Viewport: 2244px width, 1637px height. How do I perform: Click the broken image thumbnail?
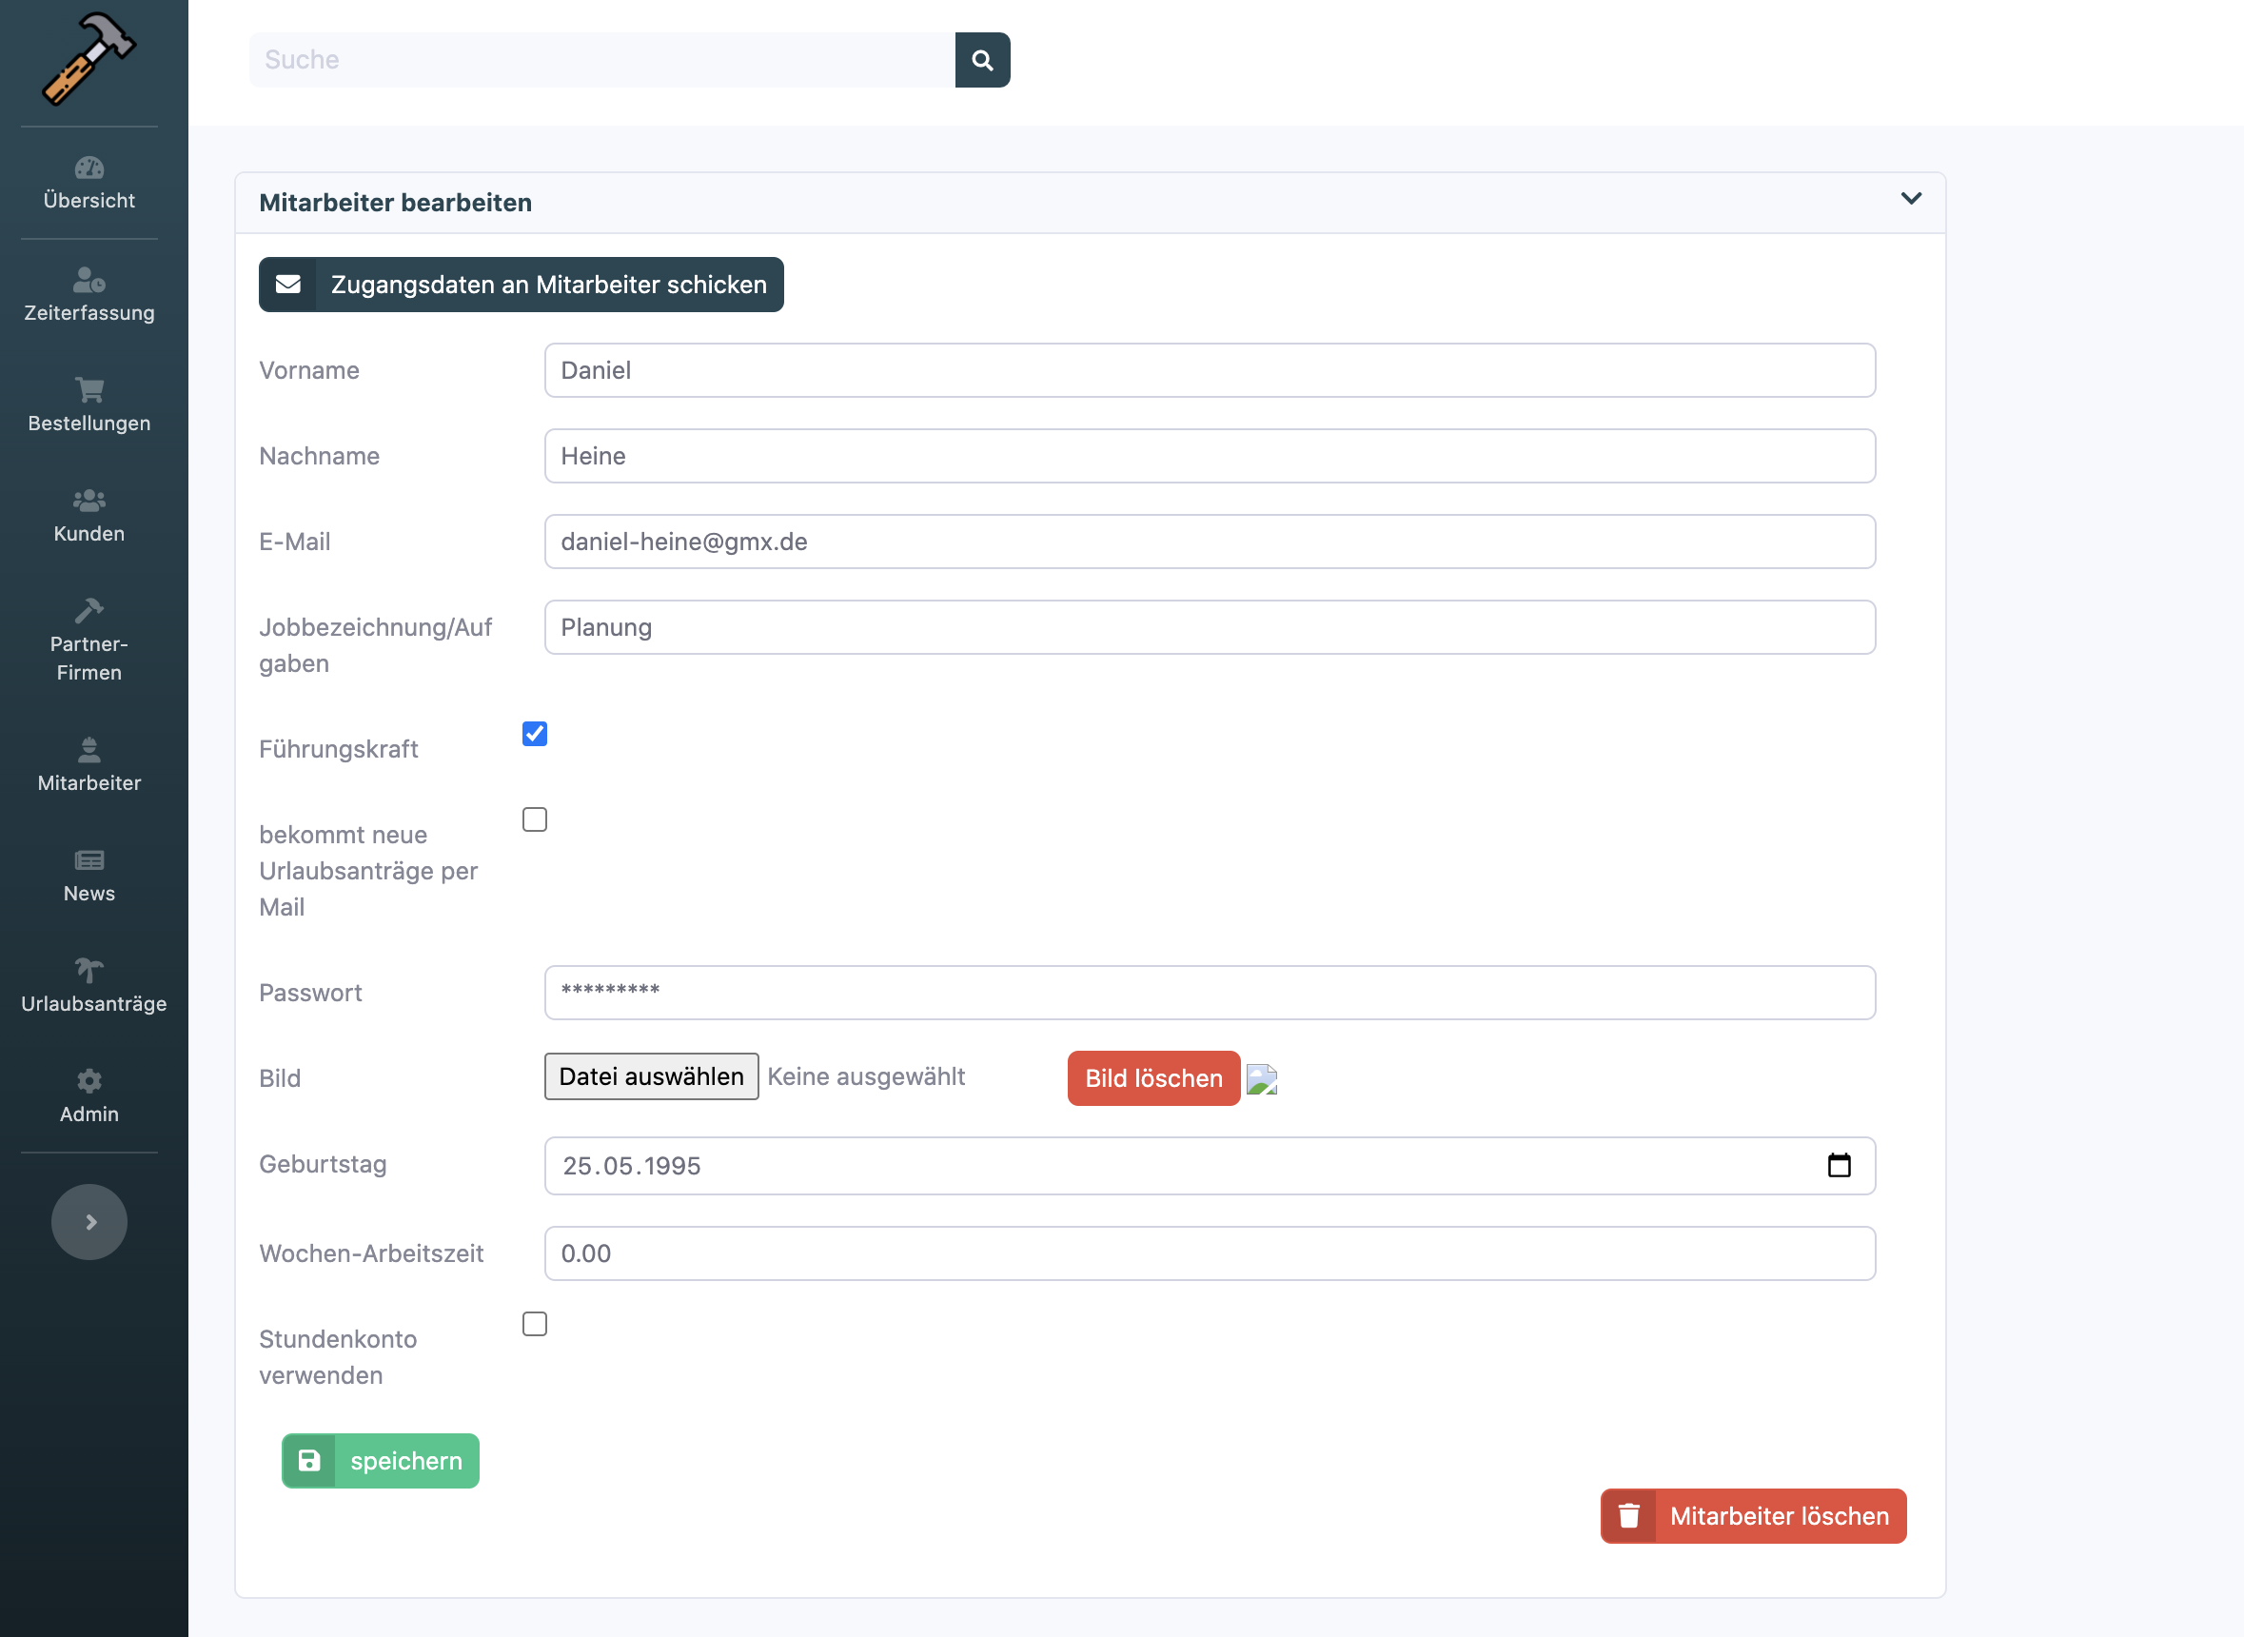(1261, 1079)
